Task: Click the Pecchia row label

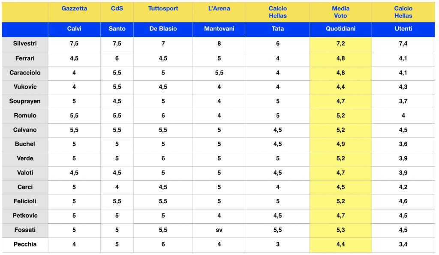Action: click(x=25, y=244)
